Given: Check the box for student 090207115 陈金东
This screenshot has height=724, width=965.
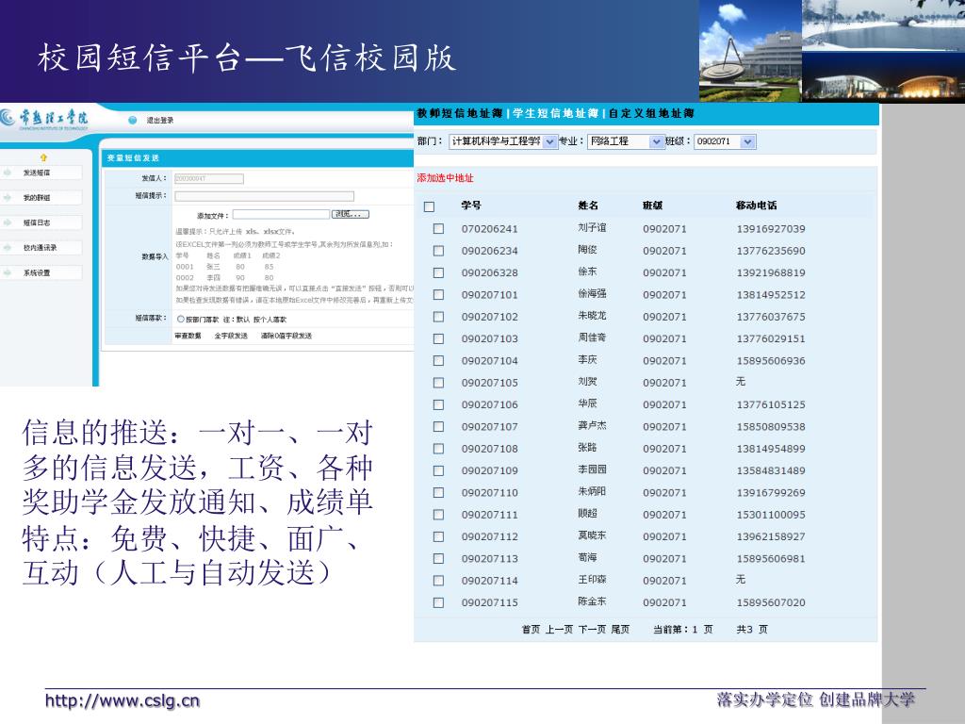Looking at the screenshot, I should pos(438,602).
